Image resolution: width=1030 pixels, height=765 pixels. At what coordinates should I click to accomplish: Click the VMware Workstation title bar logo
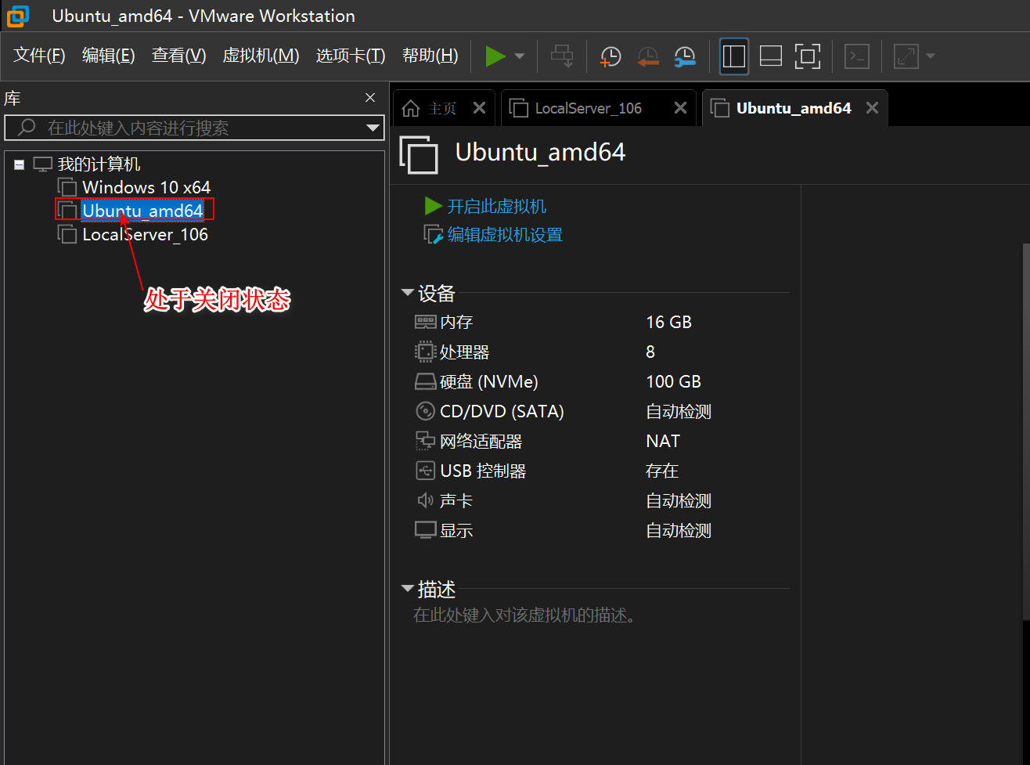pos(17,16)
